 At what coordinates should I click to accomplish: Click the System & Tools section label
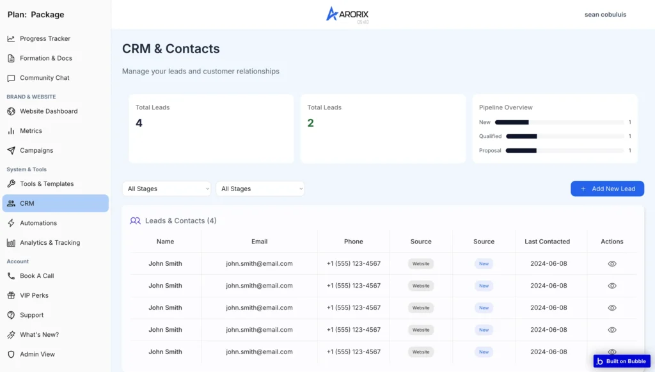pos(27,169)
